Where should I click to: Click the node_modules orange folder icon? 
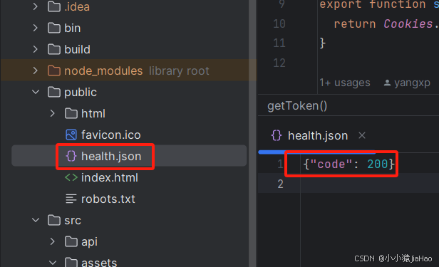click(54, 70)
